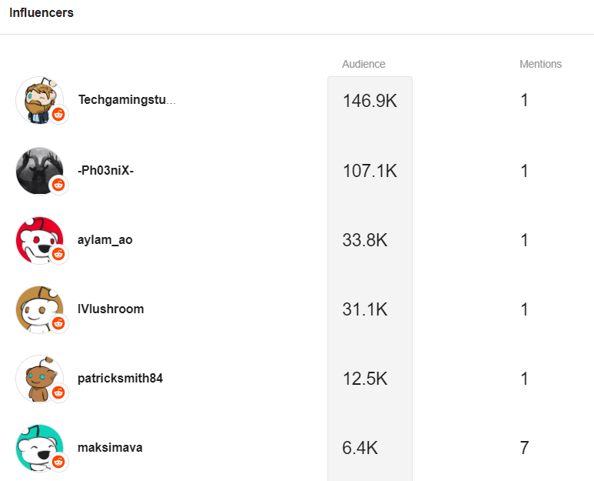The image size is (594, 481).
Task: Sort by the Mentions column header
Action: [x=540, y=64]
